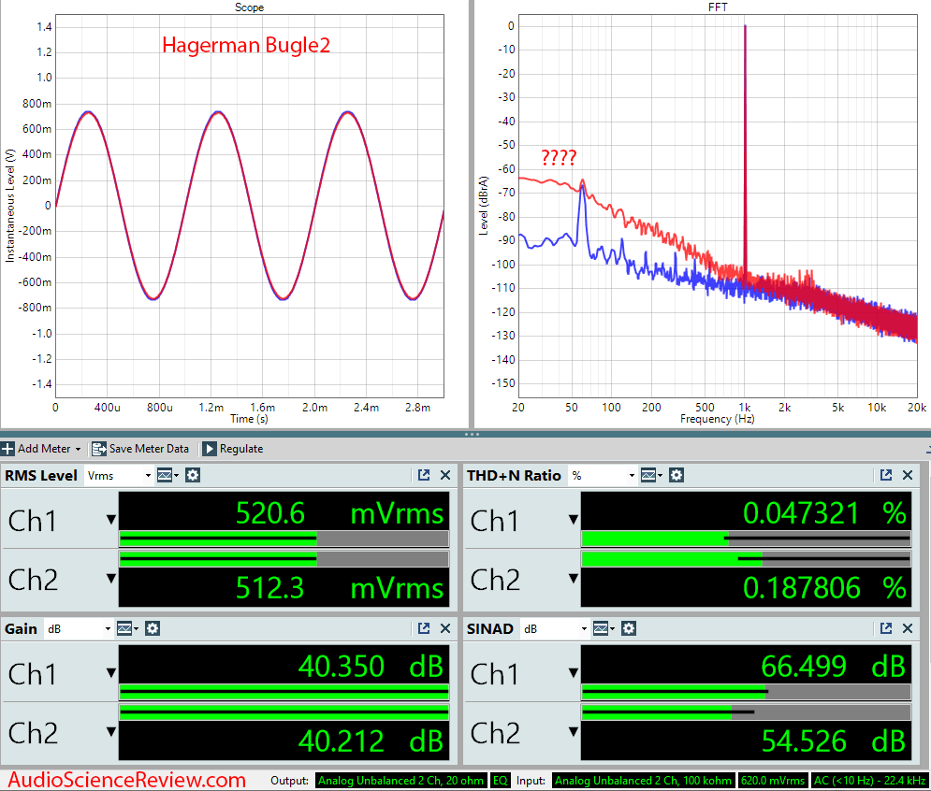
Task: Open RMS Level unit dropdown showing Vrms
Action: (119, 475)
